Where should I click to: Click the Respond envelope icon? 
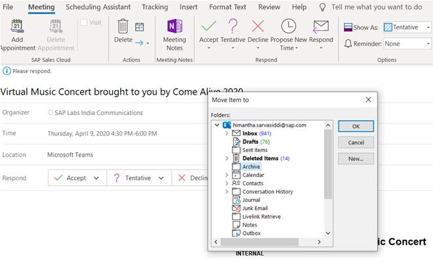[321, 27]
